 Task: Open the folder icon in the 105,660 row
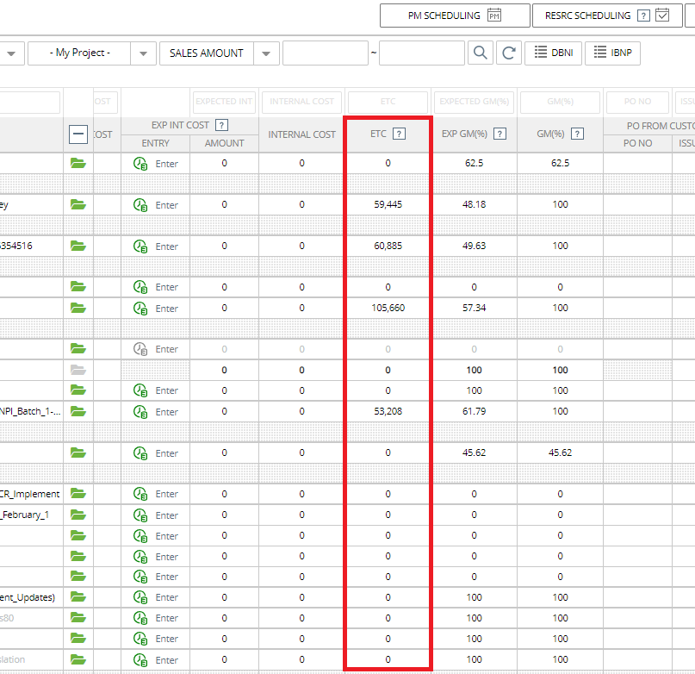78,308
